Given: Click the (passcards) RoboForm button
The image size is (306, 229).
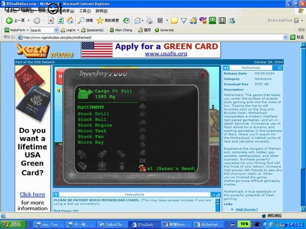Looking at the screenshot, I should tap(92, 30).
